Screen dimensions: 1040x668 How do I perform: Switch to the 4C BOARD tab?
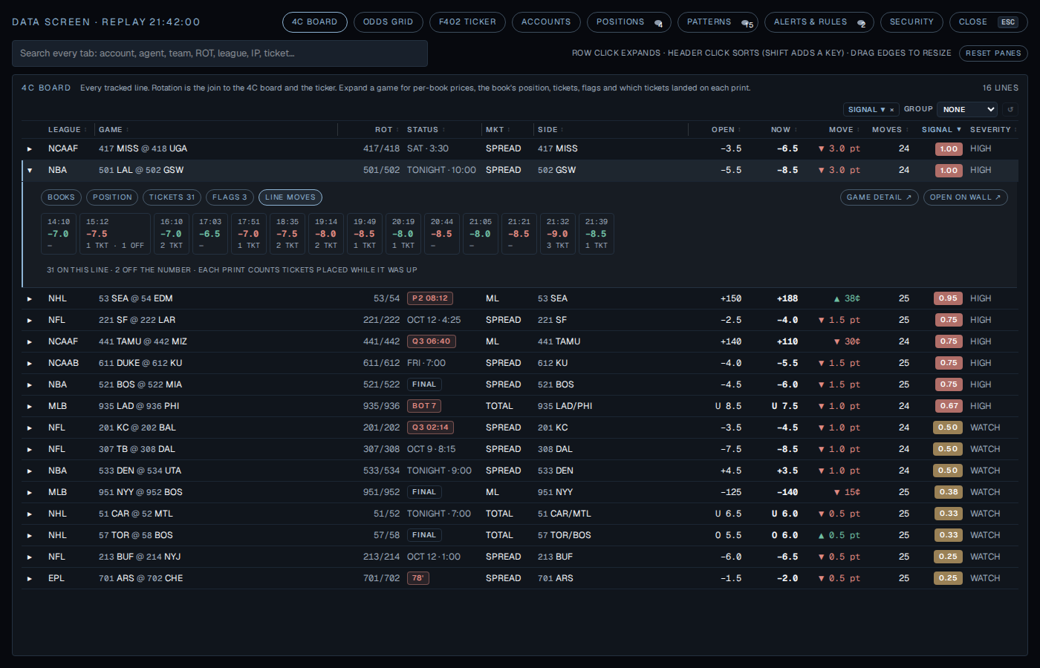pos(315,22)
